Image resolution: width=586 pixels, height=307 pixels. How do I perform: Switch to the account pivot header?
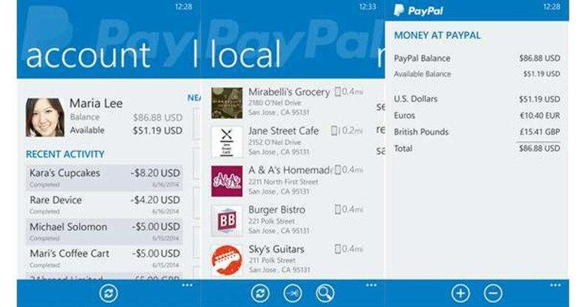88,55
